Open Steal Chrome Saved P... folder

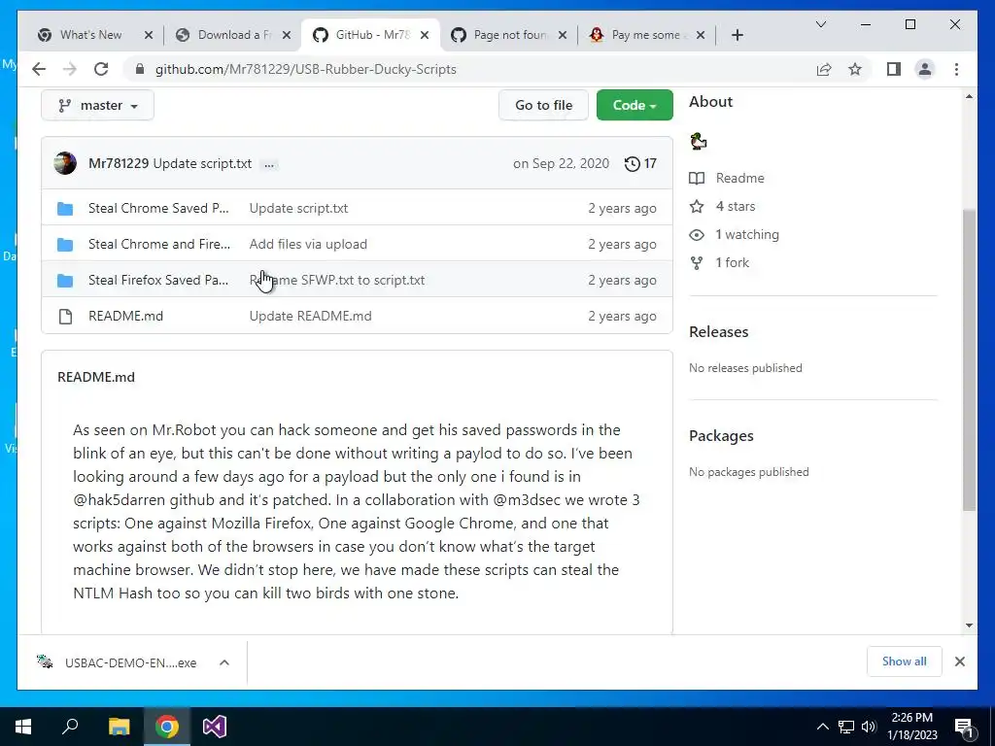(158, 208)
